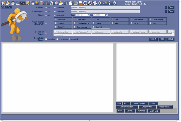Clear the Practitioners selection

[171, 11]
